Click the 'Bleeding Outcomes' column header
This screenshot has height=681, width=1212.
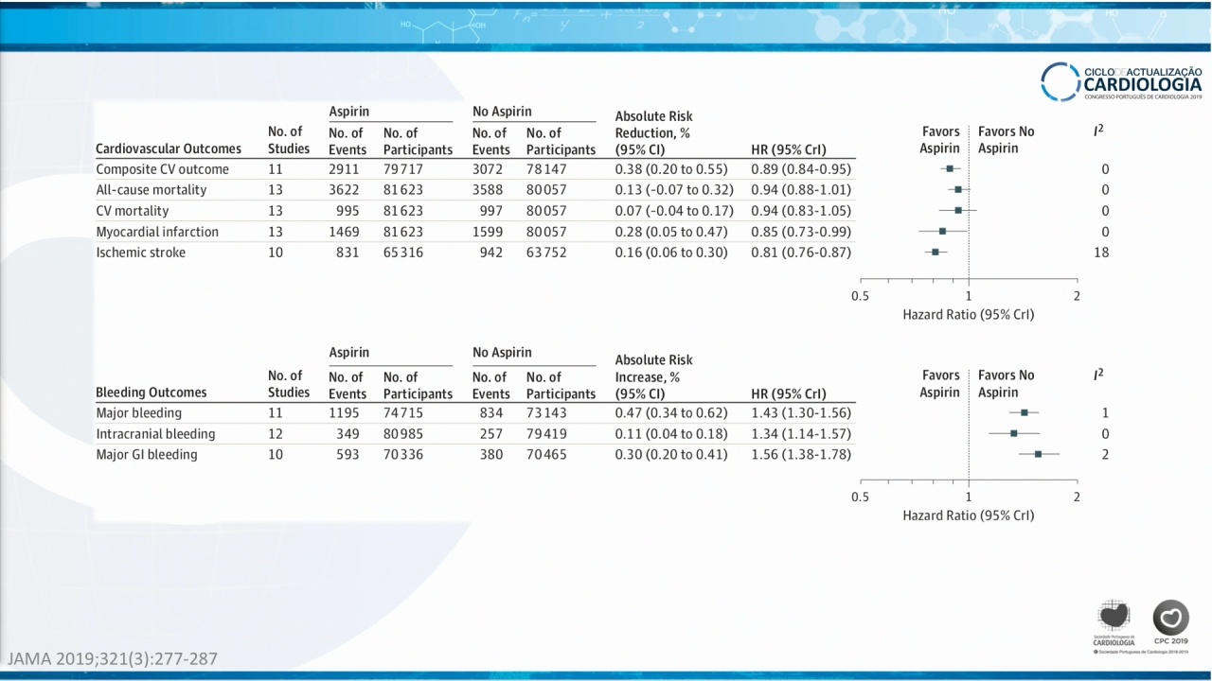click(151, 393)
